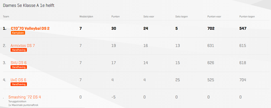Click the Punten column header
The width and height of the screenshot is (271, 108).
coord(115,17)
